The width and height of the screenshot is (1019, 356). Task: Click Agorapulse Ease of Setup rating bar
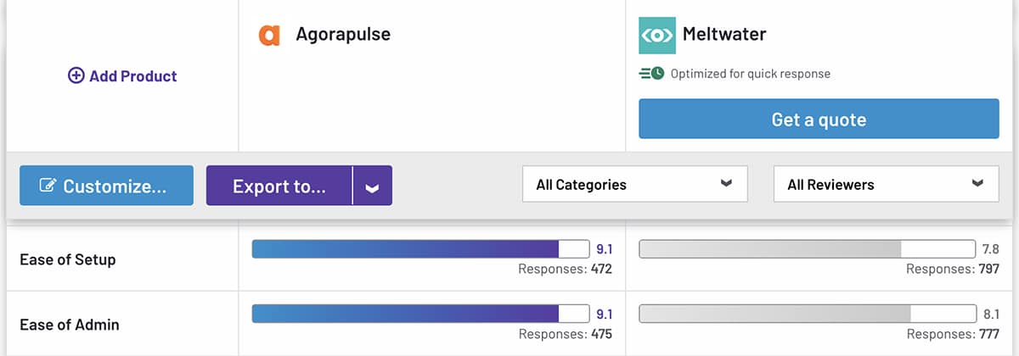point(420,249)
